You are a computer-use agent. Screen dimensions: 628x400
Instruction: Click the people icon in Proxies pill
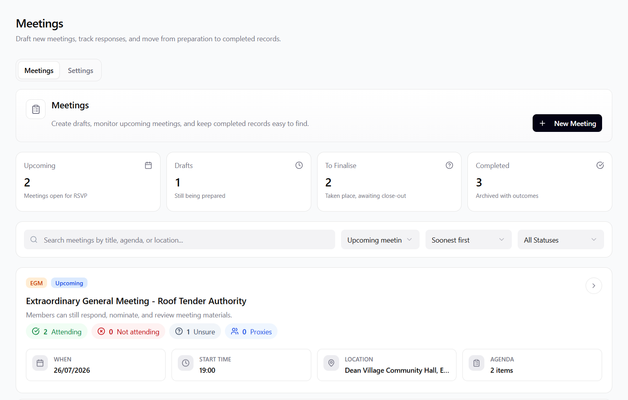pos(235,331)
